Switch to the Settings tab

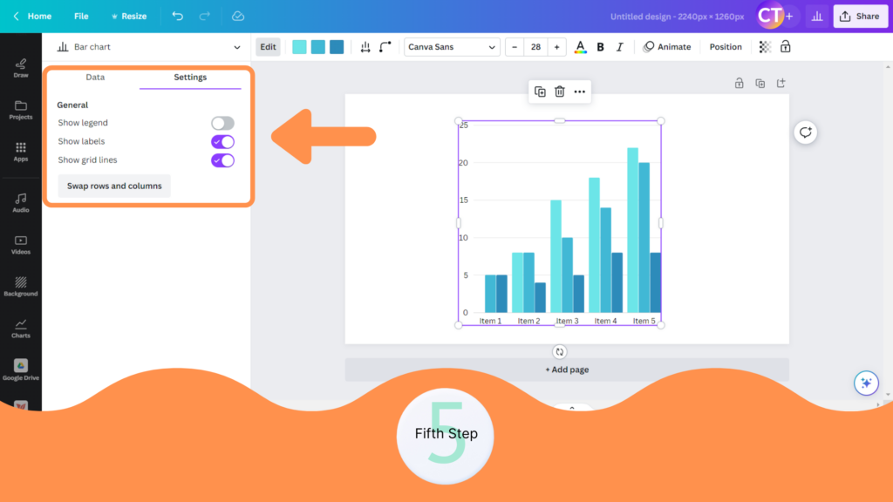(190, 78)
